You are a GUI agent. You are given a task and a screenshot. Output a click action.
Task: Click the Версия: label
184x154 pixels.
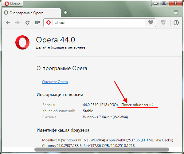tap(49, 105)
